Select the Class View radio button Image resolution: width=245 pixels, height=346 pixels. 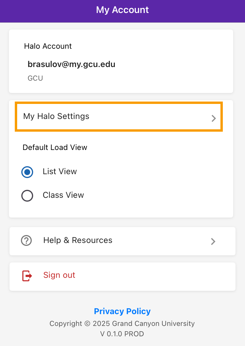tap(27, 195)
